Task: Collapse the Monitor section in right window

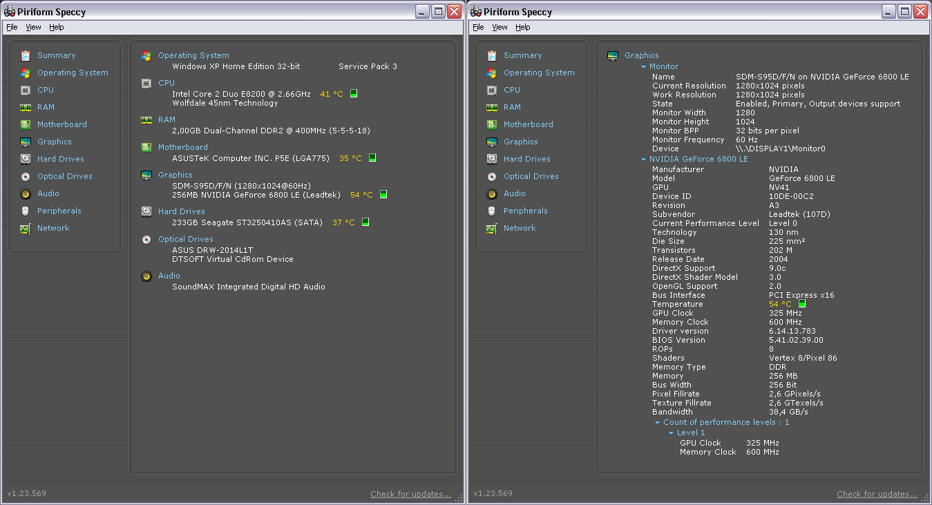Action: coord(644,67)
